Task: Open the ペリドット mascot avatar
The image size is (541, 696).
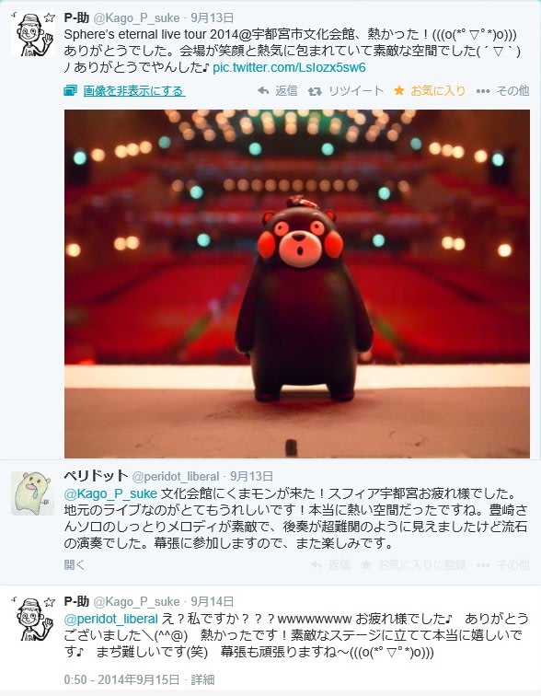Action: tap(32, 493)
